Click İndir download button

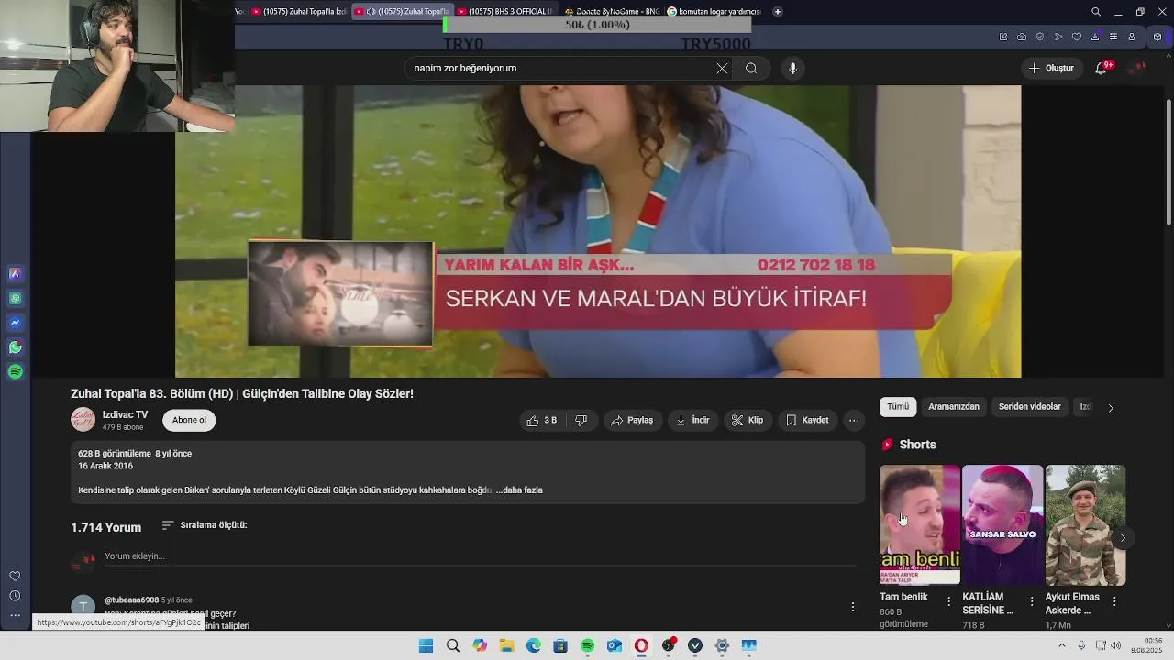pyautogui.click(x=692, y=421)
